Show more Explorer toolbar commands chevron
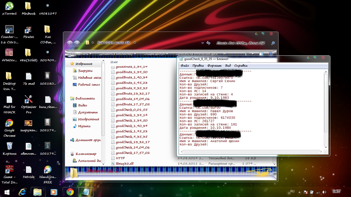 click(x=224, y=54)
